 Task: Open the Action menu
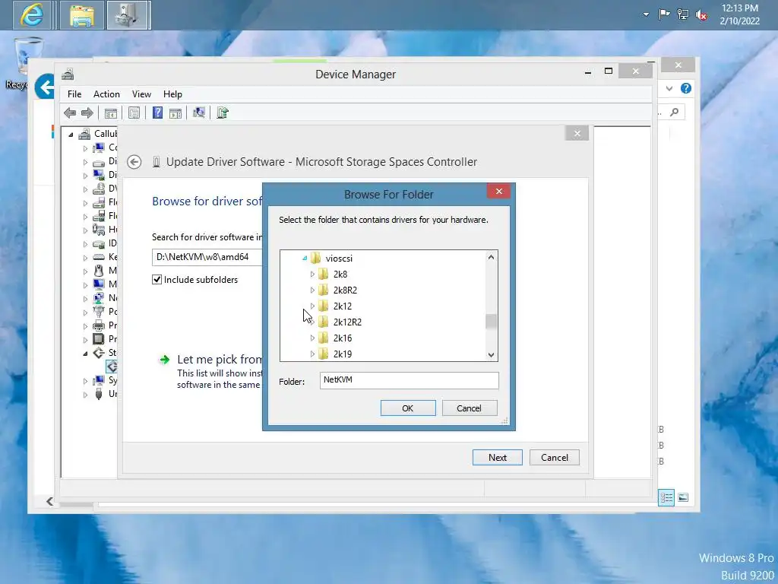click(106, 94)
